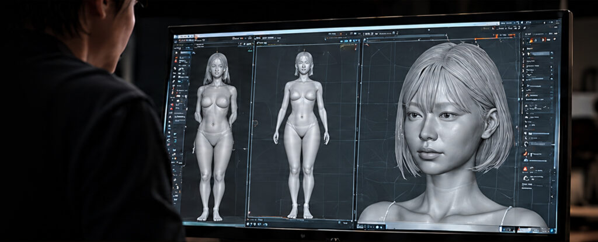
Task: Click the red triangle icon in the right panel
Action: 525,169
